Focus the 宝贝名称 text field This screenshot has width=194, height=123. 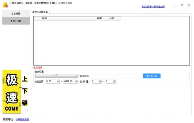point(117,76)
